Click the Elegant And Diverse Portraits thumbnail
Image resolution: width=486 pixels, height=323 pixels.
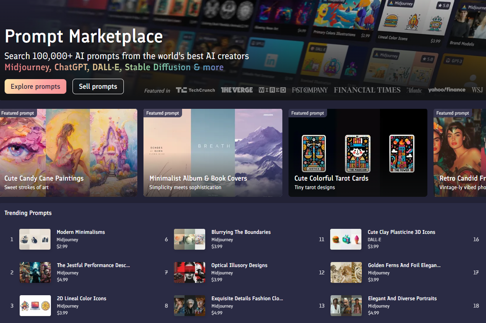(x=346, y=306)
